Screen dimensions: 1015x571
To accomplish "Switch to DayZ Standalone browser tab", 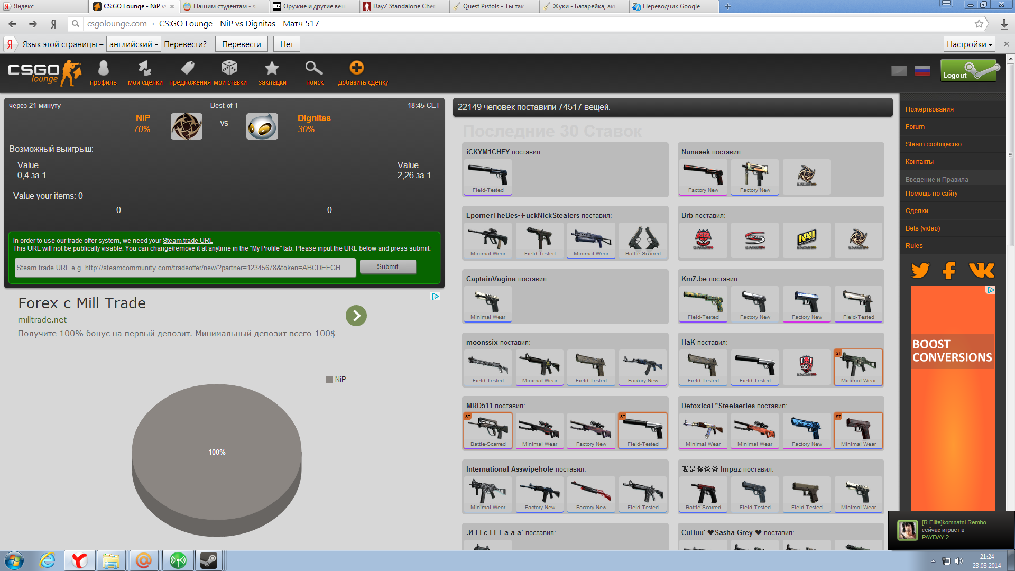I will [403, 6].
